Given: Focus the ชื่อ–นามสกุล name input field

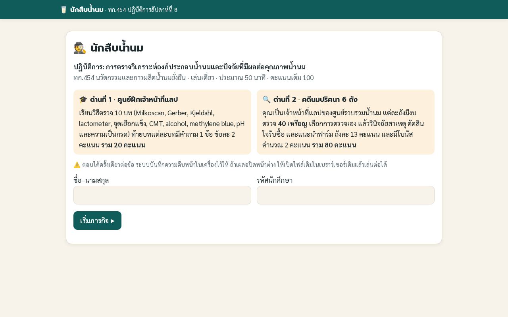Looking at the screenshot, I should (x=162, y=195).
